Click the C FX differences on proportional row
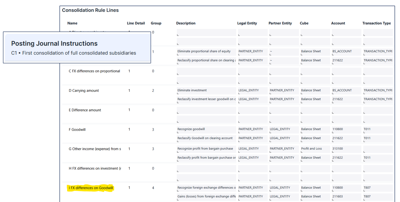 (x=94, y=71)
